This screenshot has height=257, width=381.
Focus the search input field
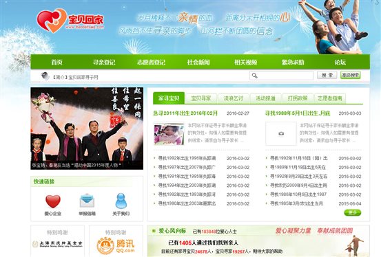[282, 76]
